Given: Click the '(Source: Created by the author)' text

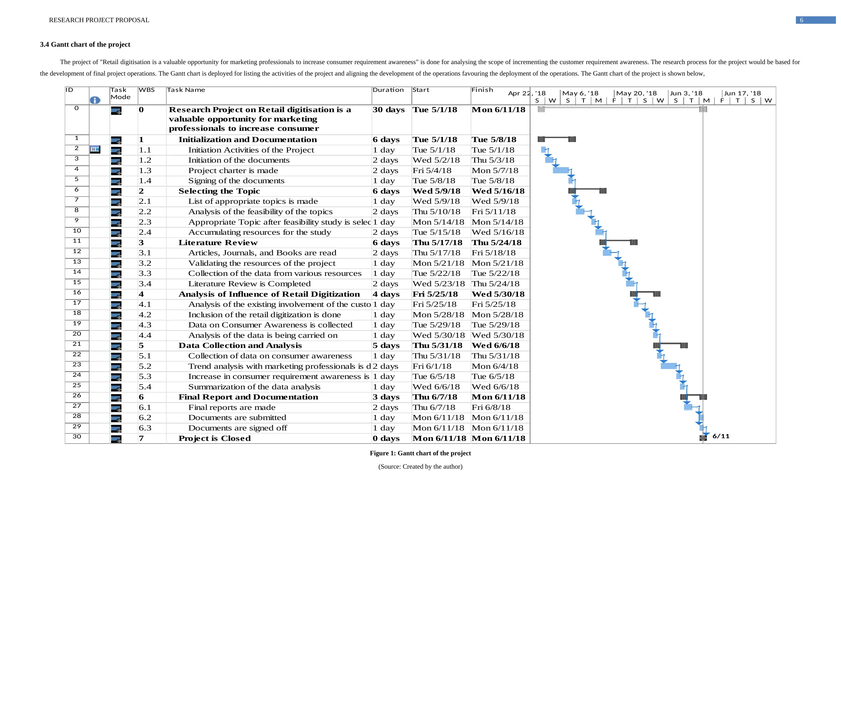Looking at the screenshot, I should tap(420, 467).
